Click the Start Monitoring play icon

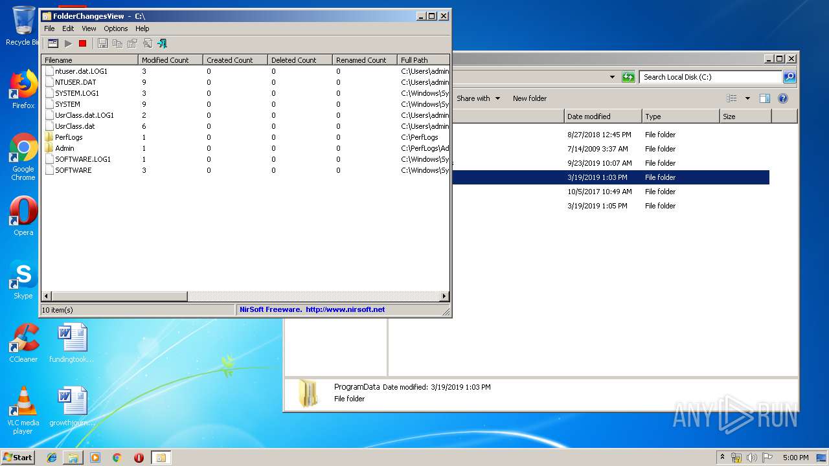click(68, 43)
